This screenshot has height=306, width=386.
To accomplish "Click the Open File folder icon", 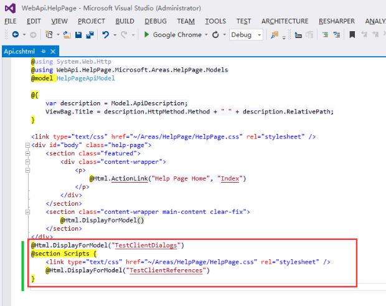I will [x=67, y=35].
